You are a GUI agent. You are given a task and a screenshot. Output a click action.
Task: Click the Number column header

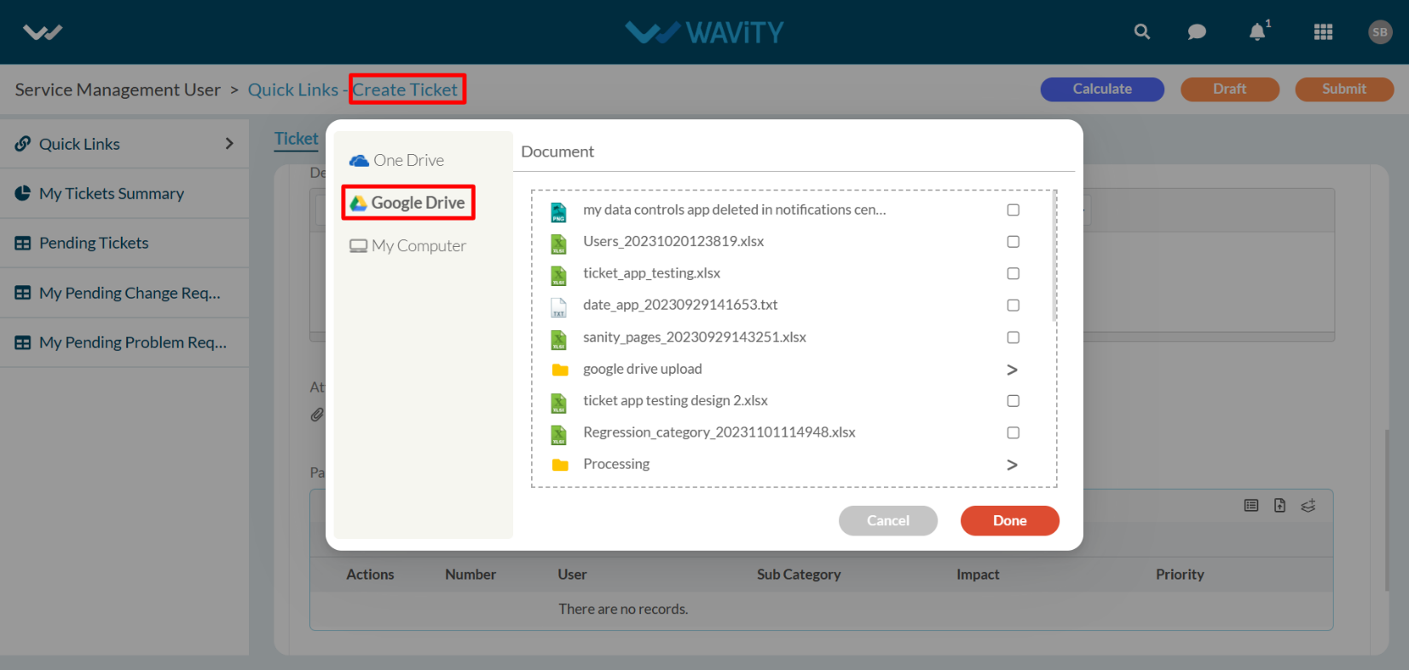click(x=471, y=575)
